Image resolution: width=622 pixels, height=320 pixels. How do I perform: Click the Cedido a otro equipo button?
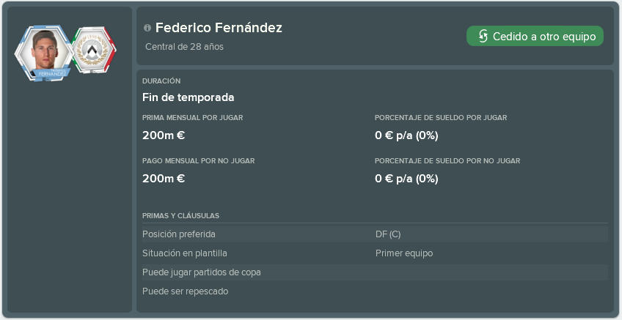tap(535, 36)
